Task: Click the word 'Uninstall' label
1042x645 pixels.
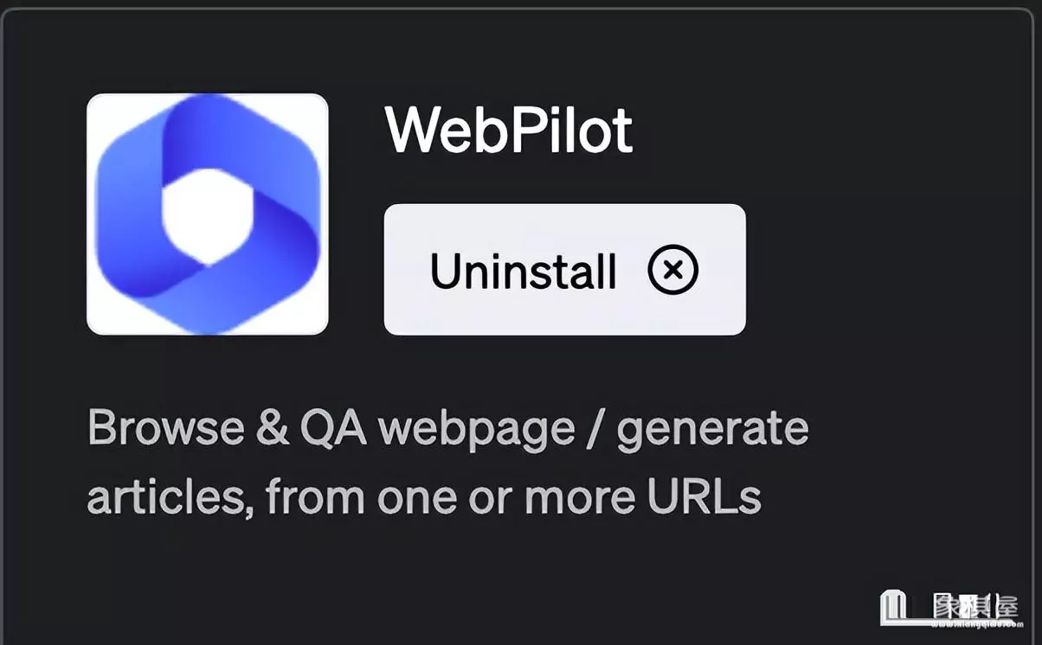Action: click(x=523, y=271)
